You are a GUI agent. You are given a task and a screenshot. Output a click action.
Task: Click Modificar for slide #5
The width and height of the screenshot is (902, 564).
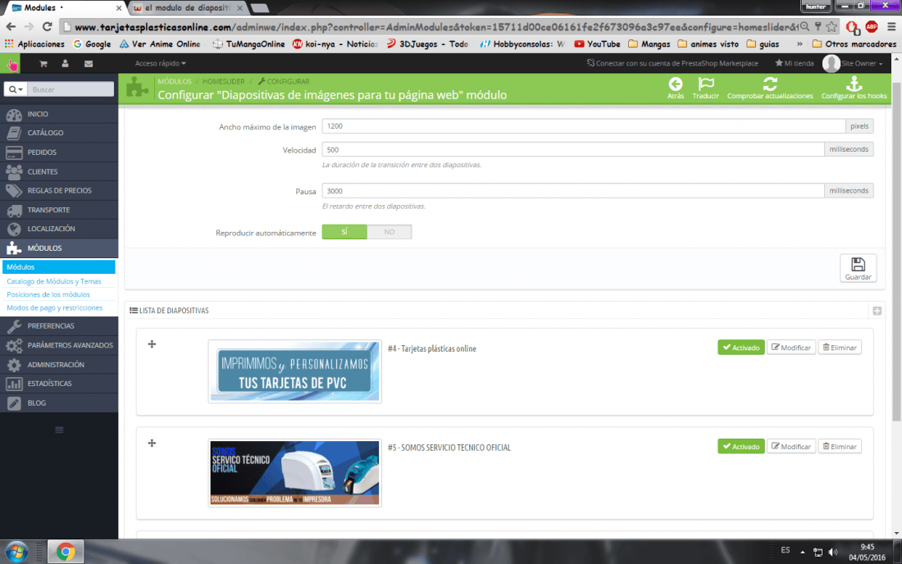coord(791,446)
